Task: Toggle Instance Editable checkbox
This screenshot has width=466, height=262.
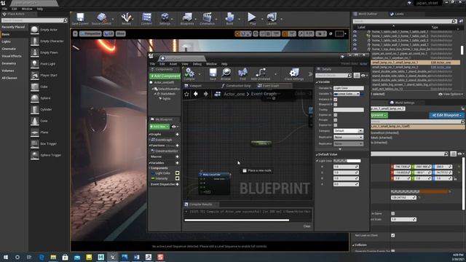Action: coord(336,100)
